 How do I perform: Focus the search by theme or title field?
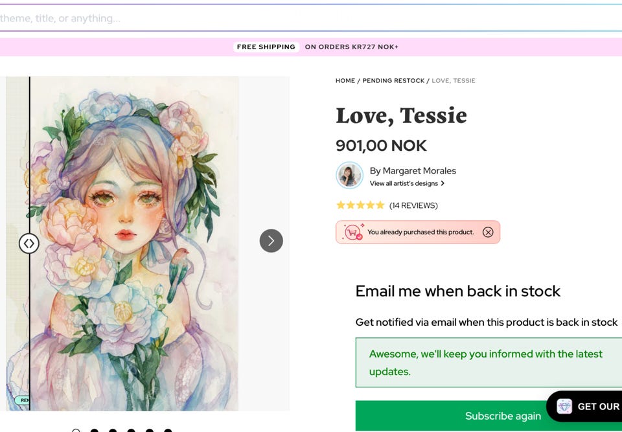(259, 18)
